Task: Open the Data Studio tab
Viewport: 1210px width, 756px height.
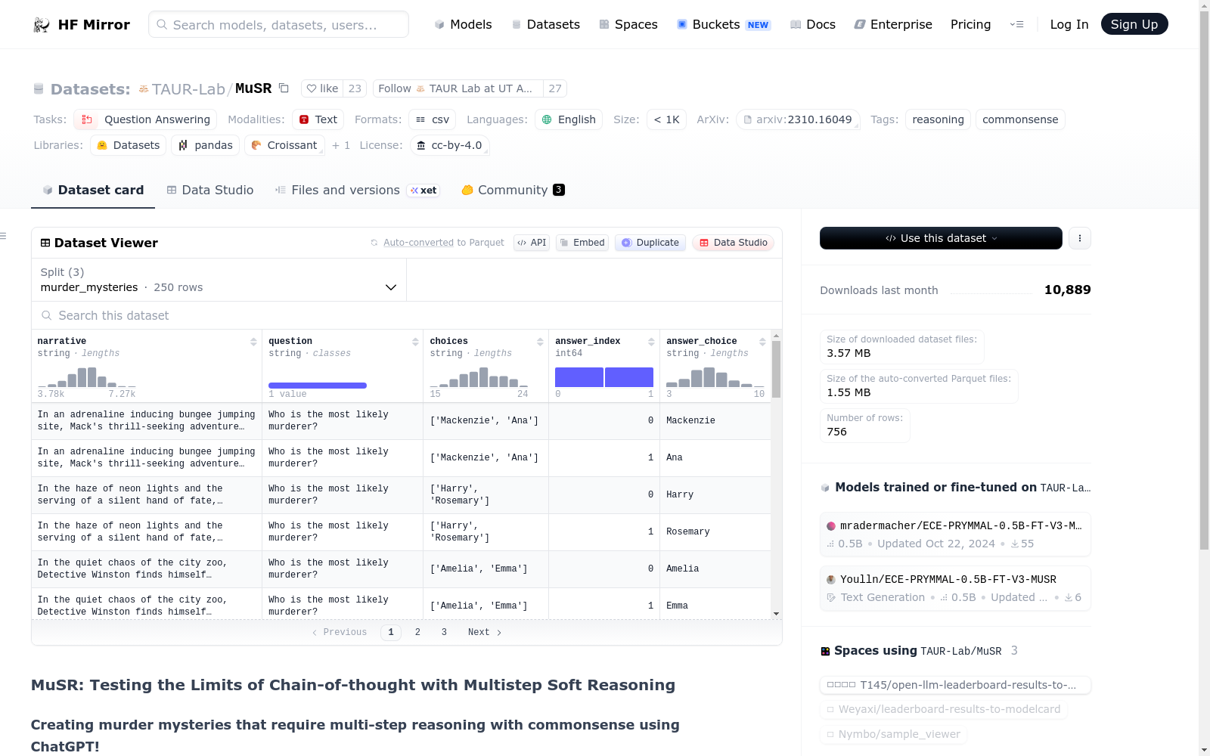Action: point(210,191)
